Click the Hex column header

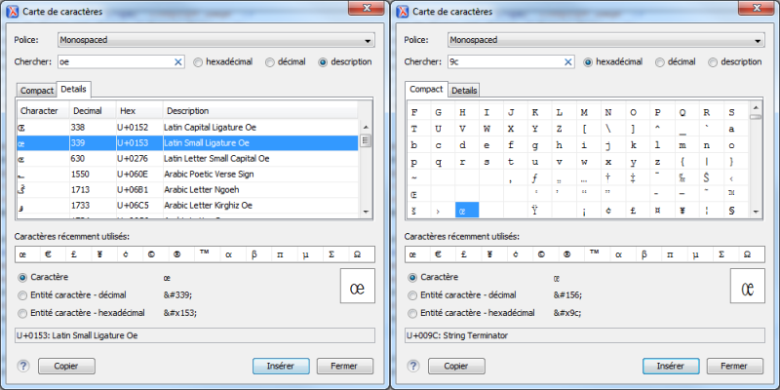[x=139, y=110]
